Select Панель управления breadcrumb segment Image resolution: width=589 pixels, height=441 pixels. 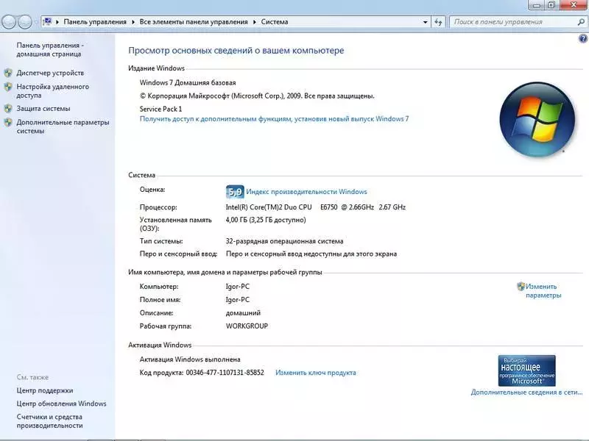(x=95, y=22)
